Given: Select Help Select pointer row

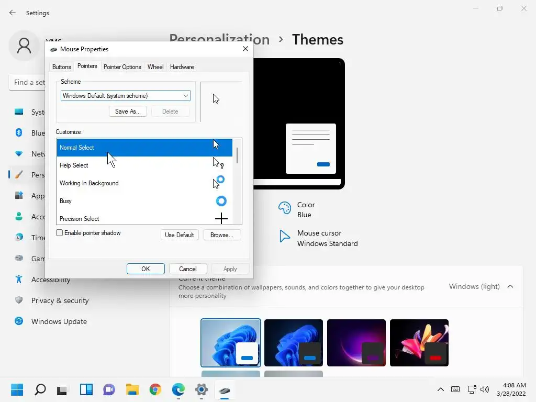Looking at the screenshot, I should 144,165.
